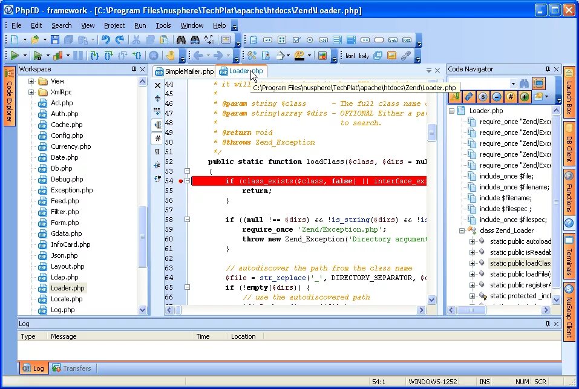Open the NuSoap Client side tab

click(x=569, y=312)
